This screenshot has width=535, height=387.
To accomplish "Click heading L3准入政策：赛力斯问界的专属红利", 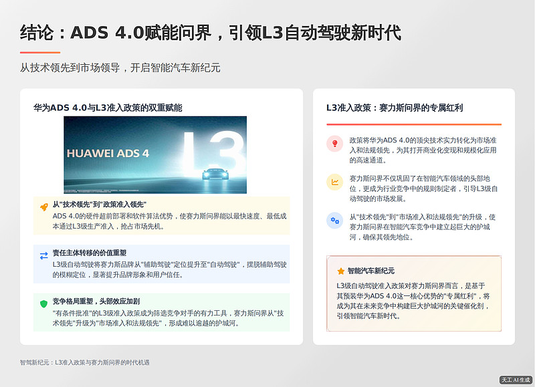I will click(395, 108).
